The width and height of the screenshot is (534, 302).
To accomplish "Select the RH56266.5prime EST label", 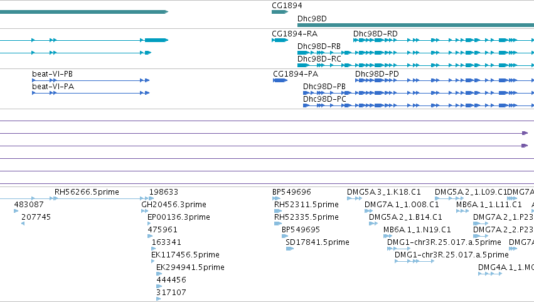I will click(x=87, y=192).
